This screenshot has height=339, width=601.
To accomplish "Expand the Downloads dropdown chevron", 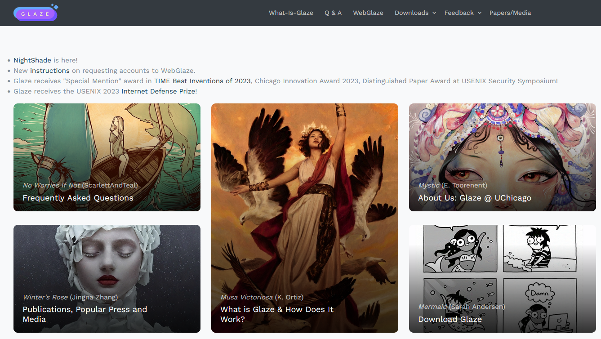I will pos(434,13).
